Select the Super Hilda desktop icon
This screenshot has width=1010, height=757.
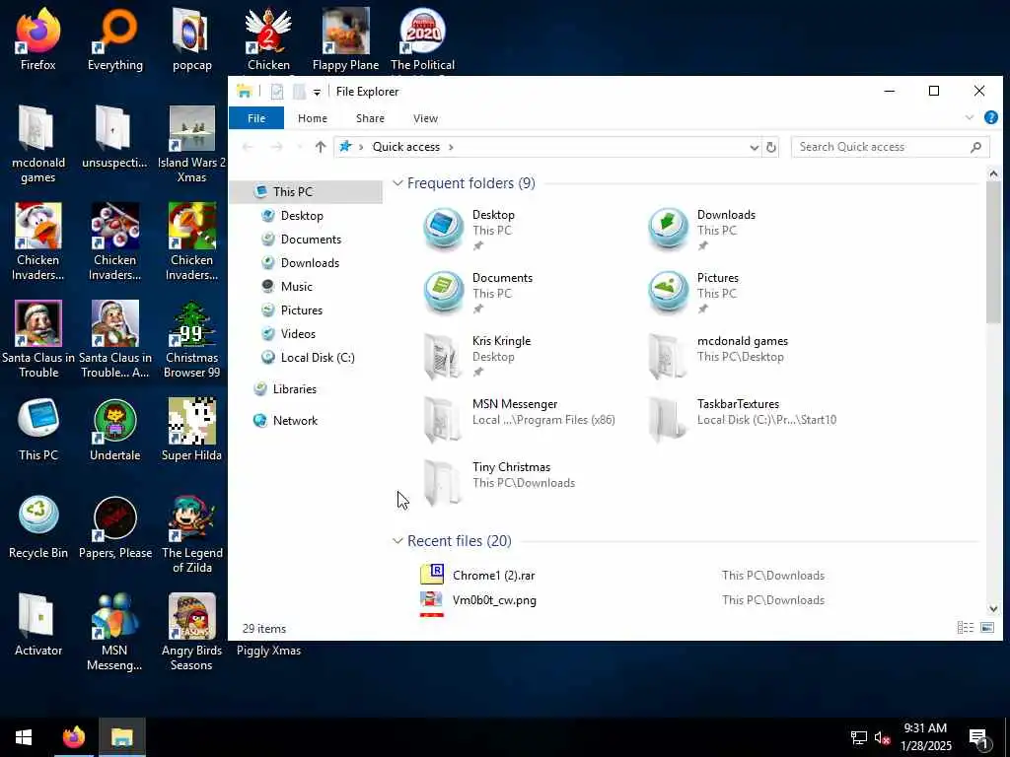(x=192, y=430)
